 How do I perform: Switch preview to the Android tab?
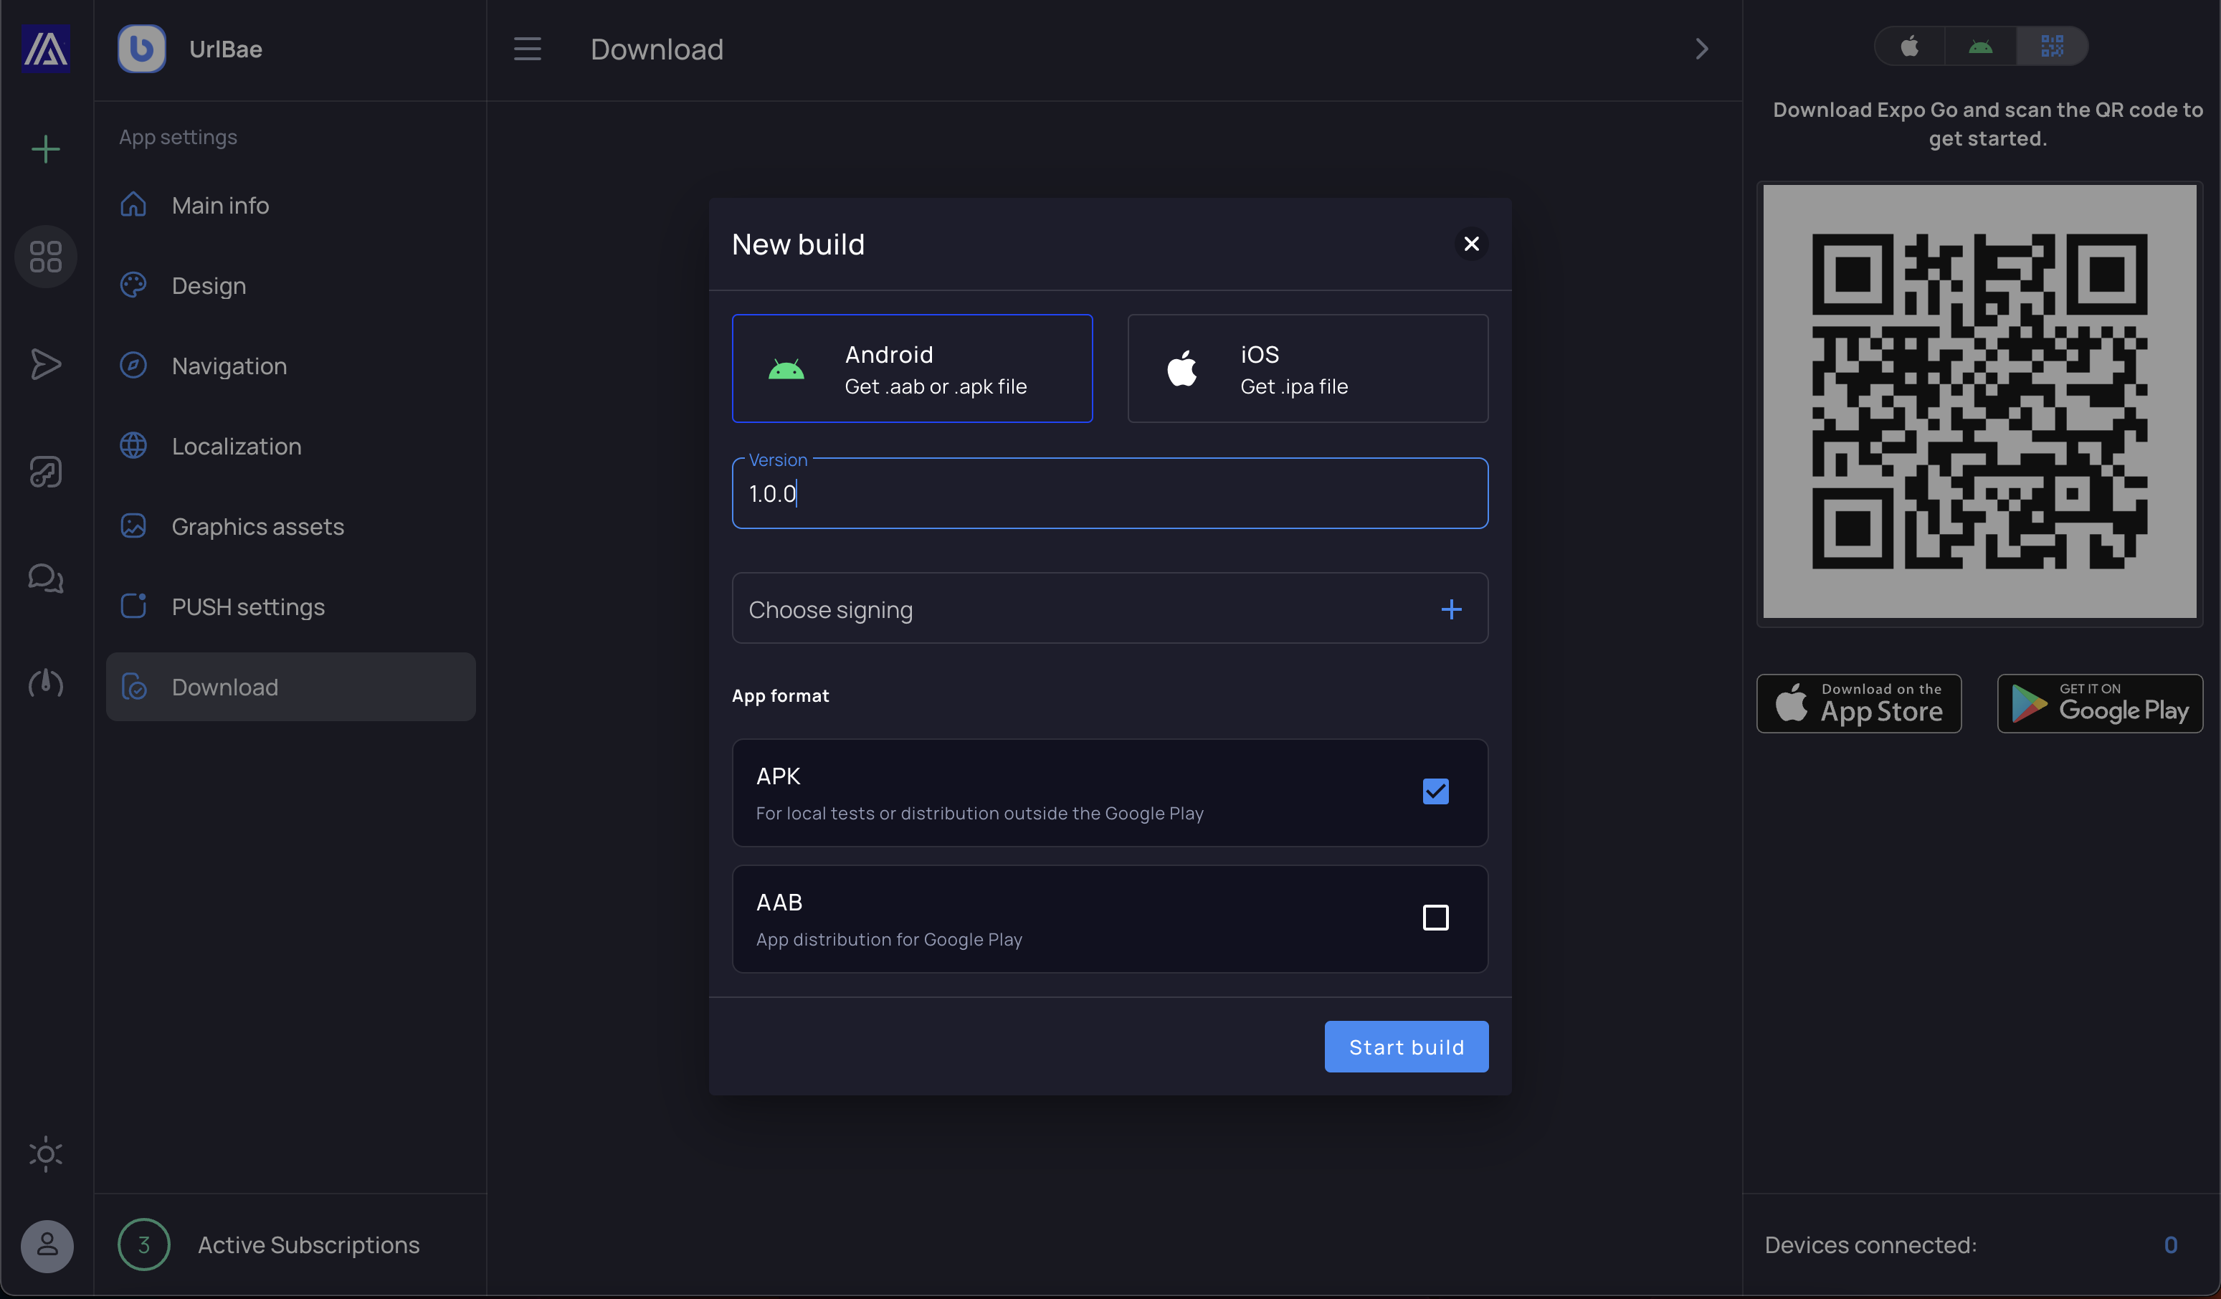pyautogui.click(x=1980, y=46)
